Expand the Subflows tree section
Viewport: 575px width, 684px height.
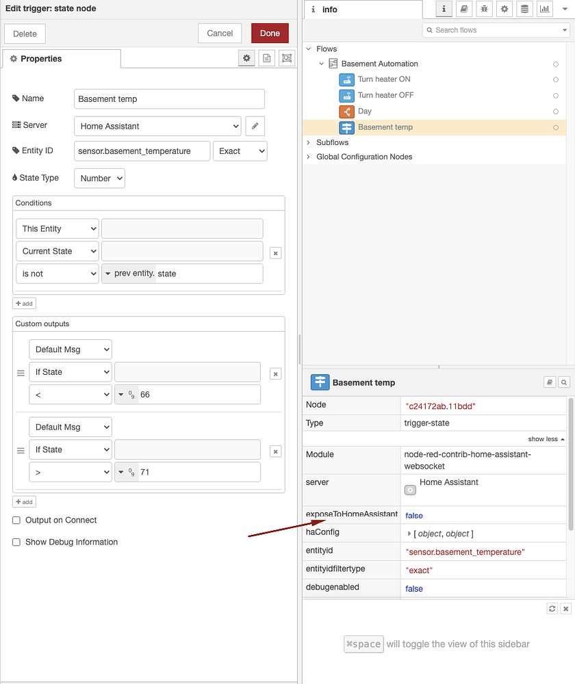click(308, 143)
